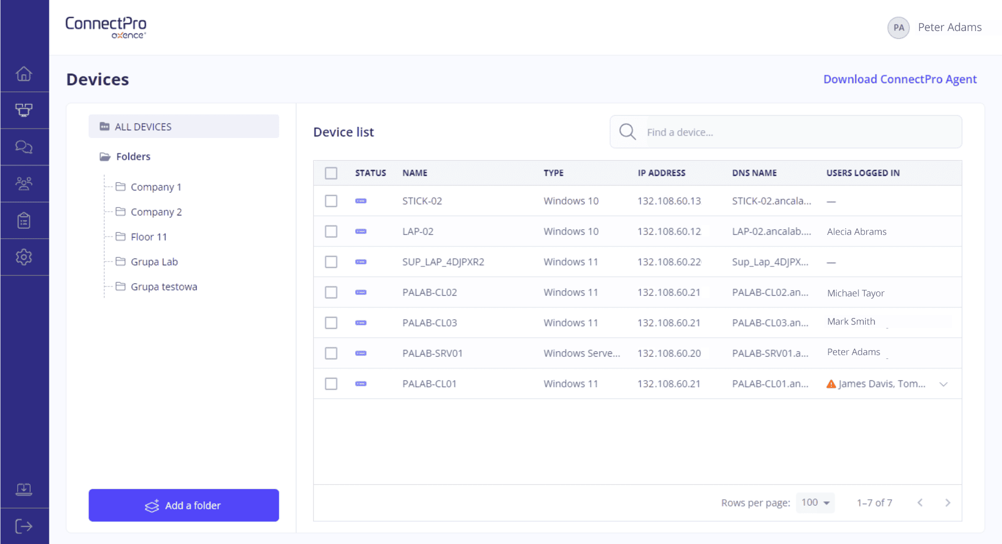Open the Settings gear sidebar icon
This screenshot has width=1002, height=544.
tap(24, 257)
